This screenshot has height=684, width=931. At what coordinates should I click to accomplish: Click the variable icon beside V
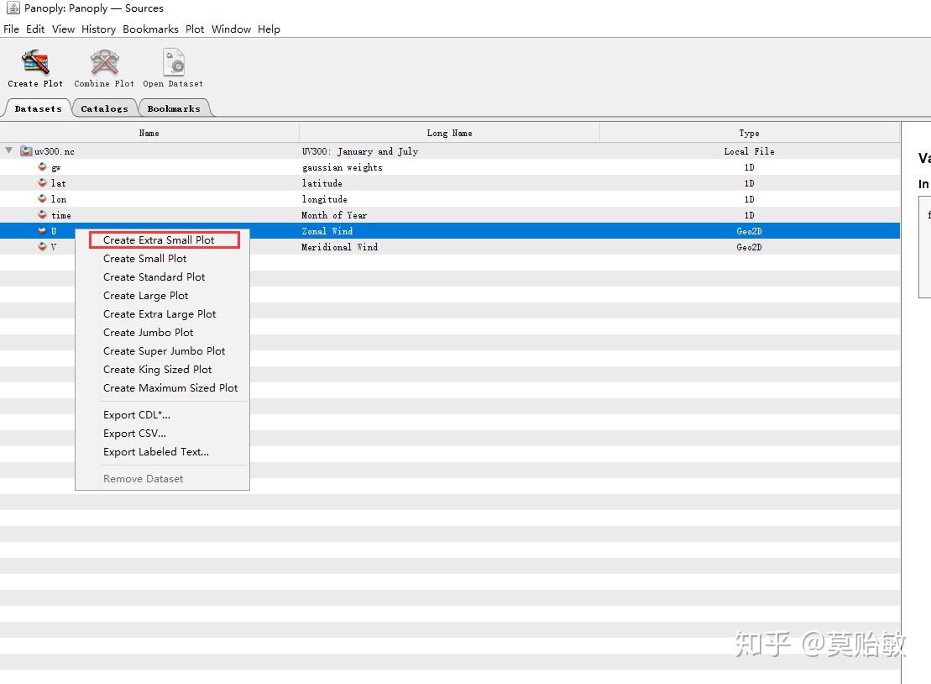coord(41,247)
